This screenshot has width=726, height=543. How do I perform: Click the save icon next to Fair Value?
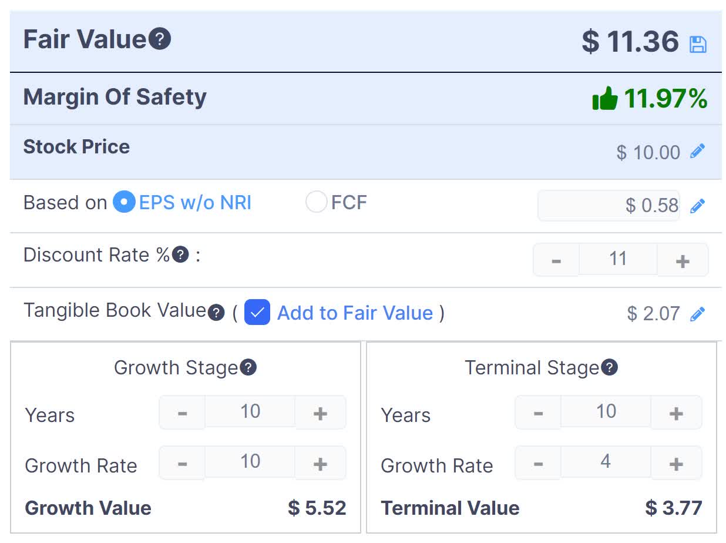(x=699, y=45)
